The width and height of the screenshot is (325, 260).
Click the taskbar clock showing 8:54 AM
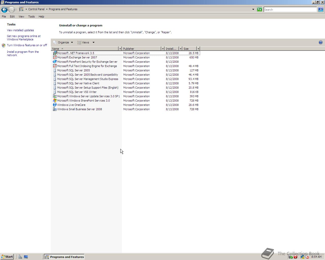[x=316, y=257]
